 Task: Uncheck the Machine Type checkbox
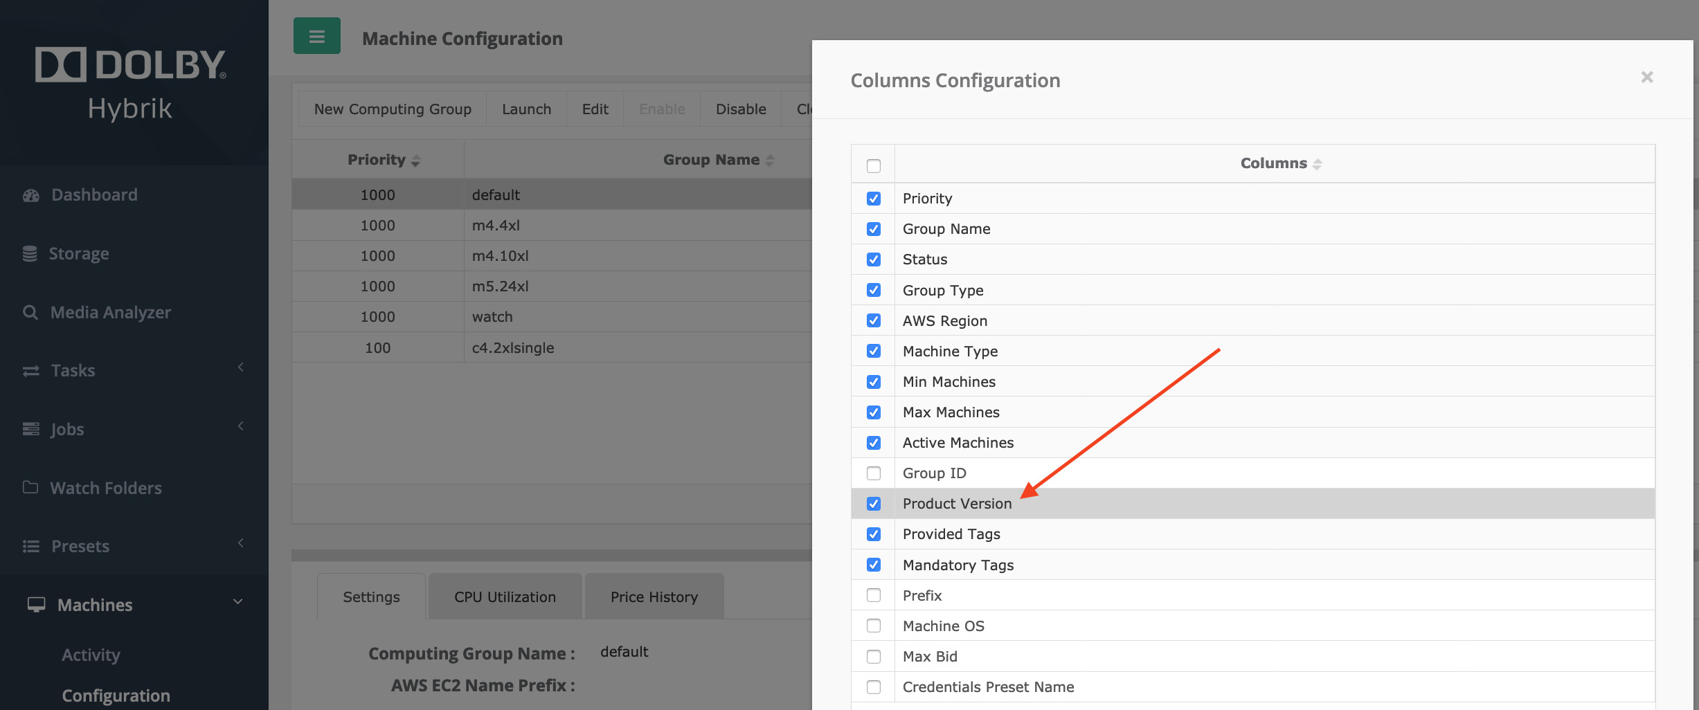874,351
